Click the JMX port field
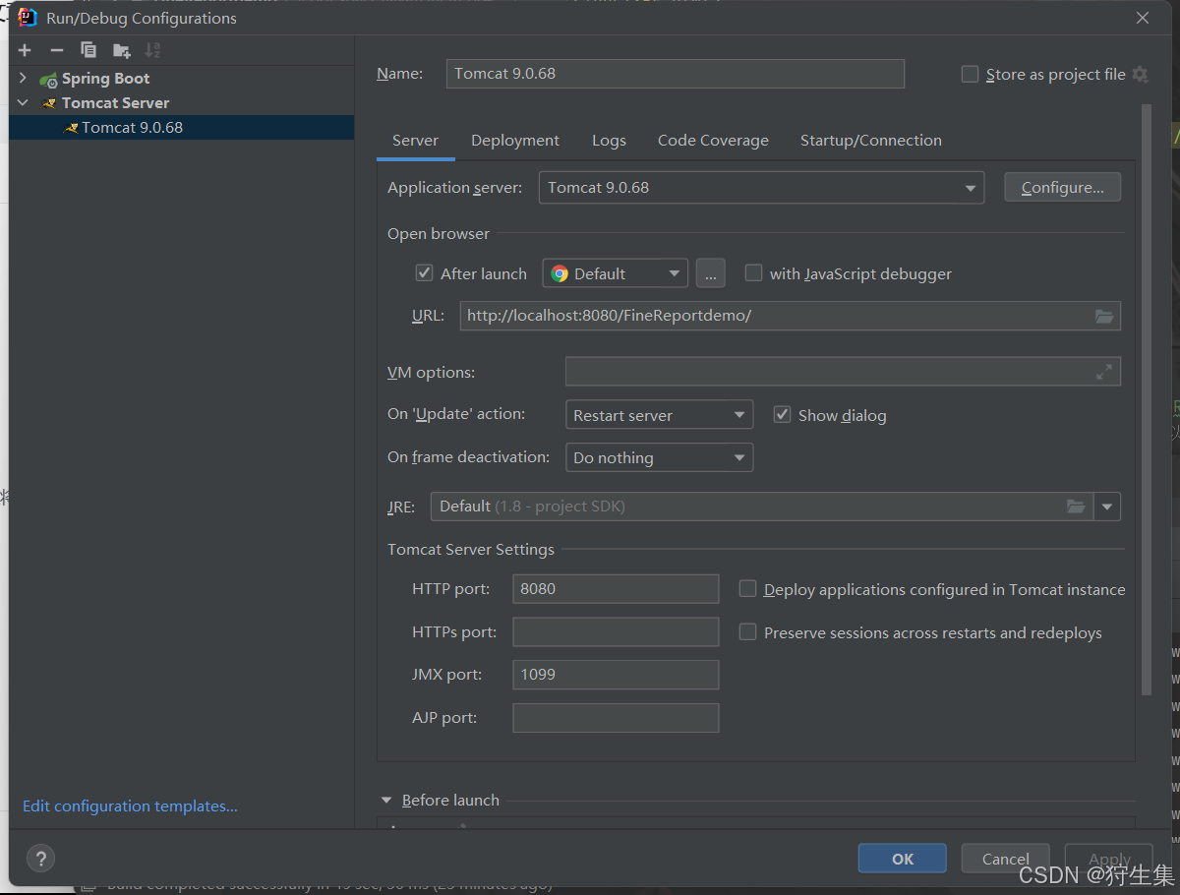The image size is (1180, 895). [x=616, y=675]
